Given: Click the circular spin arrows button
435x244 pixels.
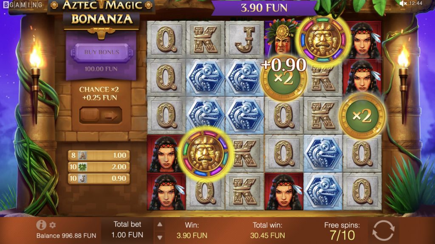Looking at the screenshot, I should pos(384,230).
